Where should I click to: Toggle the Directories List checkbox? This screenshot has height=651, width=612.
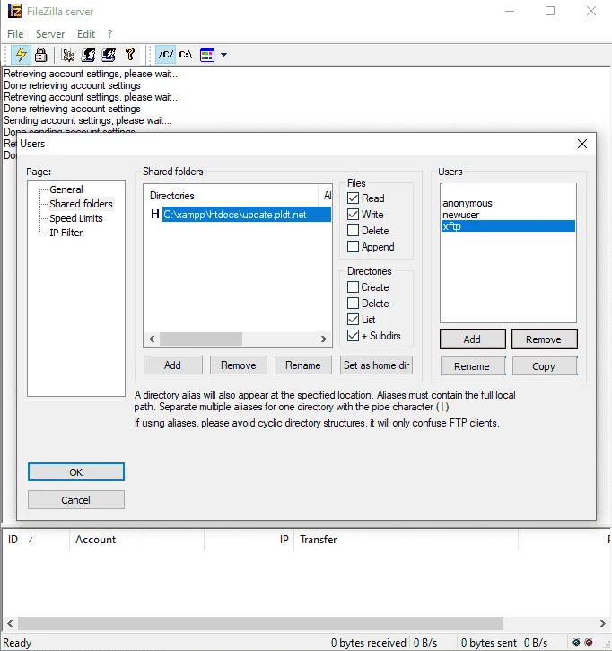point(353,320)
